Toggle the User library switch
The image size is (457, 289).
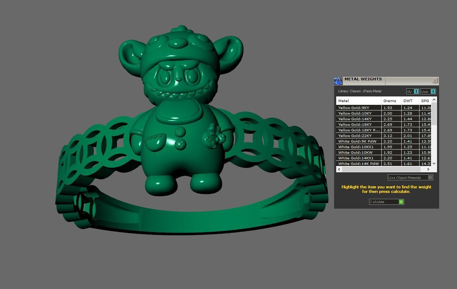click(428, 91)
